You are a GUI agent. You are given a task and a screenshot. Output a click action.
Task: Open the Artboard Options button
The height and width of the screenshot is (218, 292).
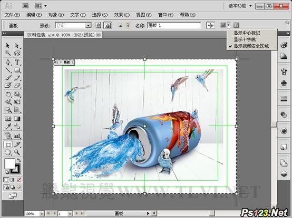pyautogui.click(x=236, y=25)
